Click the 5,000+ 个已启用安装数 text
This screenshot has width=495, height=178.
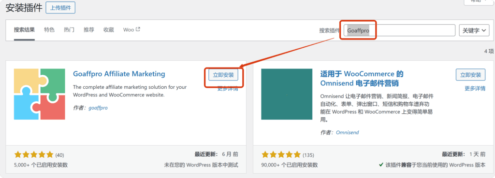41,165
